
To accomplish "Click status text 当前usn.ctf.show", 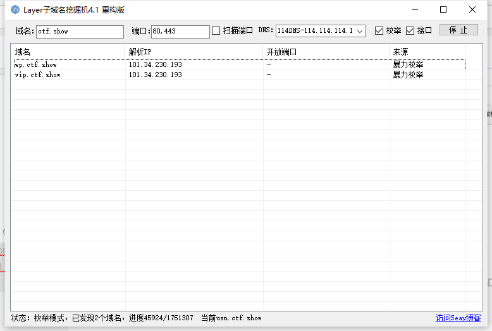I will click(x=231, y=318).
